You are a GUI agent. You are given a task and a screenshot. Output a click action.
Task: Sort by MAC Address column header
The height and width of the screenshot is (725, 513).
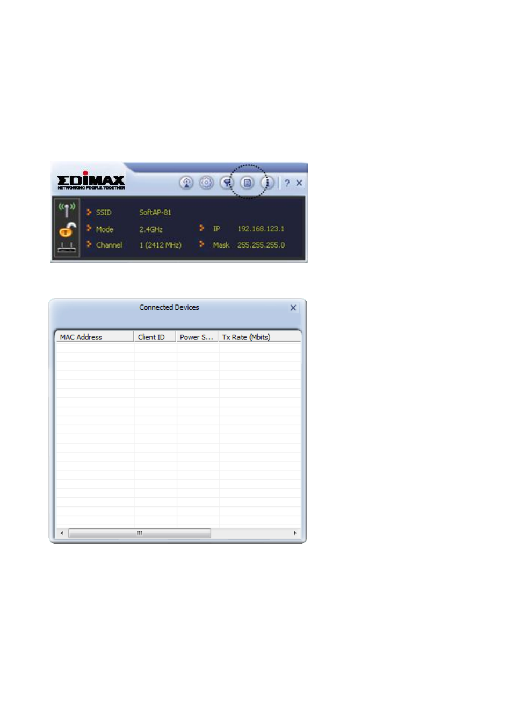95,337
